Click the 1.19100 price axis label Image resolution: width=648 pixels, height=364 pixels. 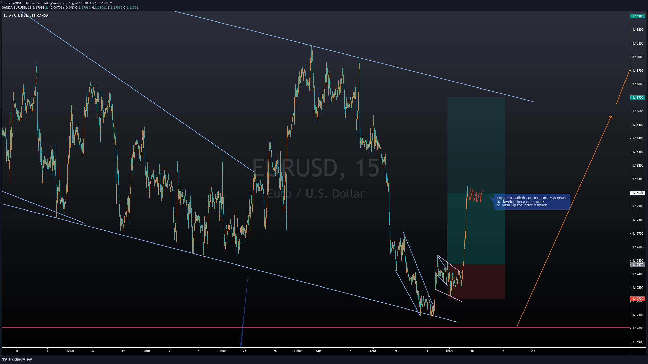[638, 43]
